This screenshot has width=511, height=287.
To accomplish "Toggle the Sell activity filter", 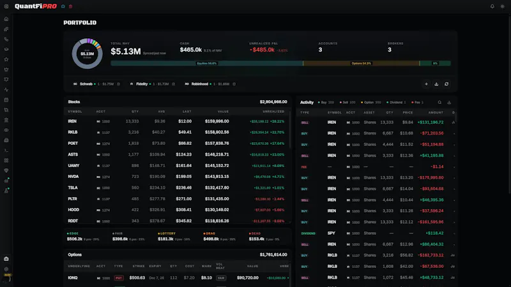I will [347, 102].
